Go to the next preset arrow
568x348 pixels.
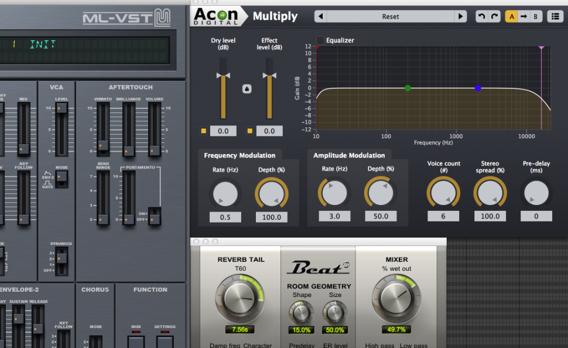point(461,16)
